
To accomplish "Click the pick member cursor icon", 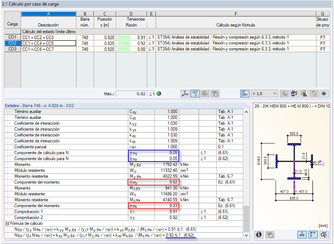I will point(314,93).
